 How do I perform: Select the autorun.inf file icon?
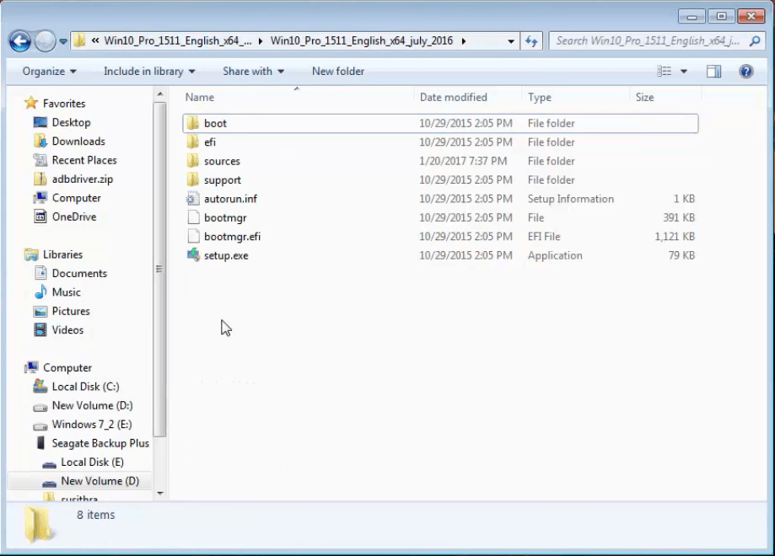(193, 199)
